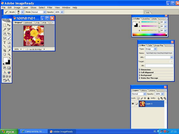Image resolution: width=179 pixels, height=134 pixels.
Task: Select the Move tool
Action: 9,25
